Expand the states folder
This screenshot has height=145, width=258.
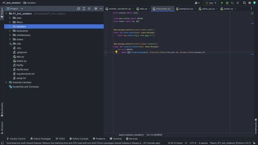pos(10,39)
